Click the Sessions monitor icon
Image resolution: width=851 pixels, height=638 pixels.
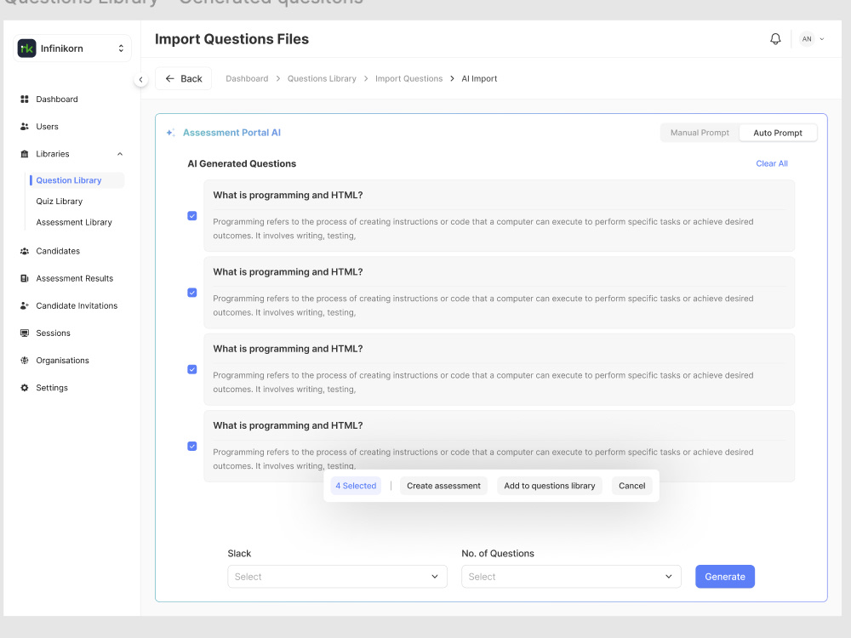click(x=25, y=333)
